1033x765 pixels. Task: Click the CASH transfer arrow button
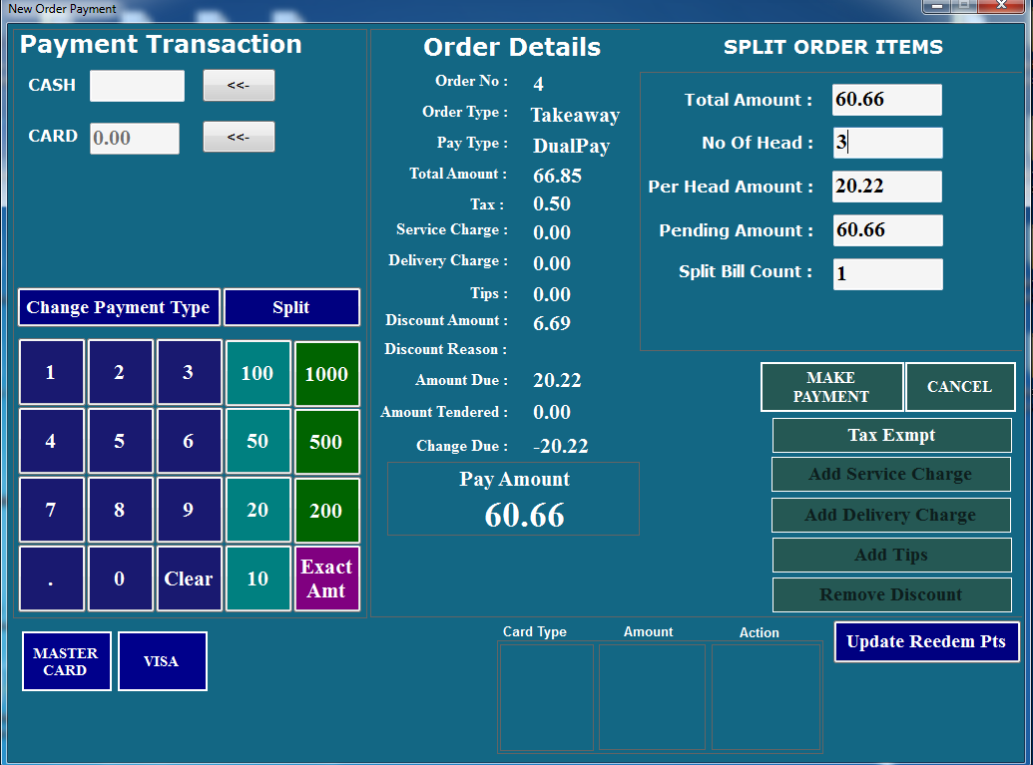point(239,86)
